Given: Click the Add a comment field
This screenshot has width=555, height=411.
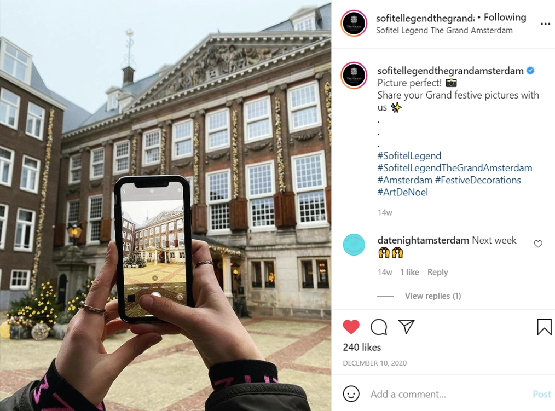Looking at the screenshot, I should tap(448, 394).
